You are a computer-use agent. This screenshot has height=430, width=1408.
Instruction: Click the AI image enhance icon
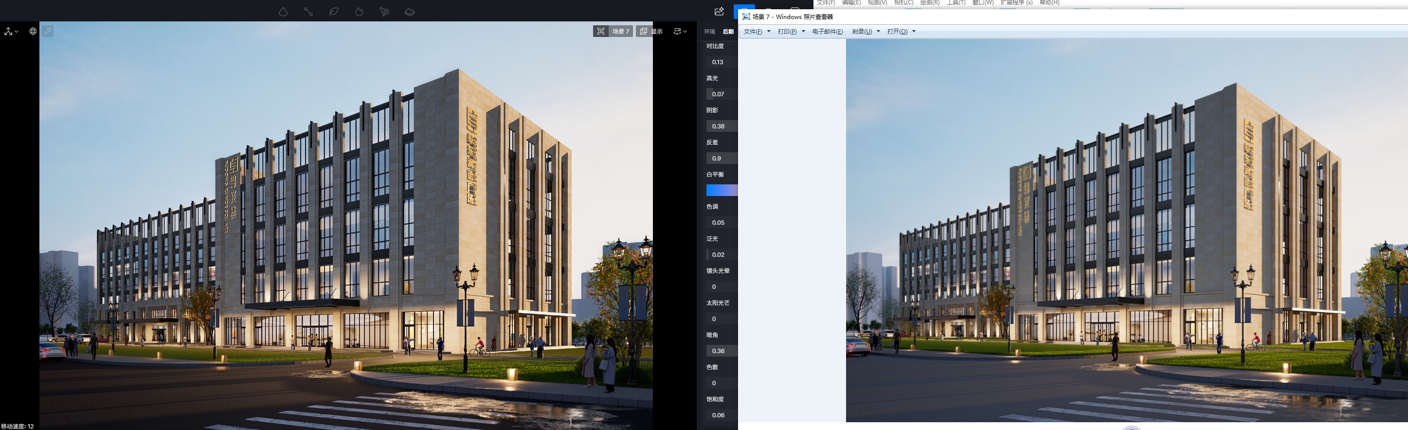pyautogui.click(x=719, y=12)
